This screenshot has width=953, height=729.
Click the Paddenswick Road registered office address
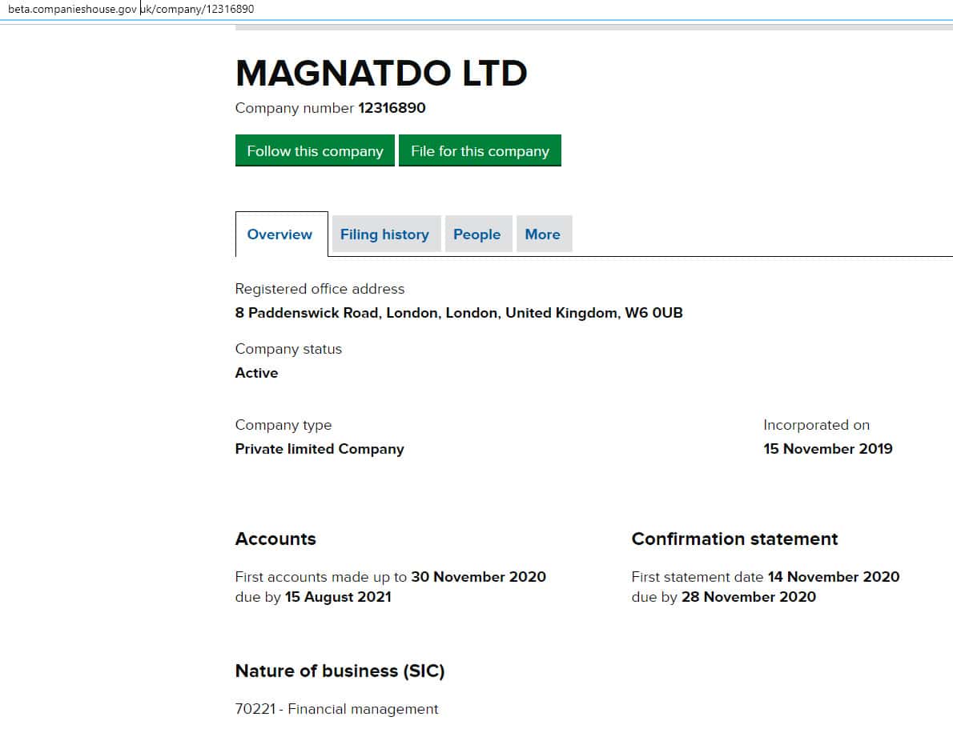coord(459,313)
